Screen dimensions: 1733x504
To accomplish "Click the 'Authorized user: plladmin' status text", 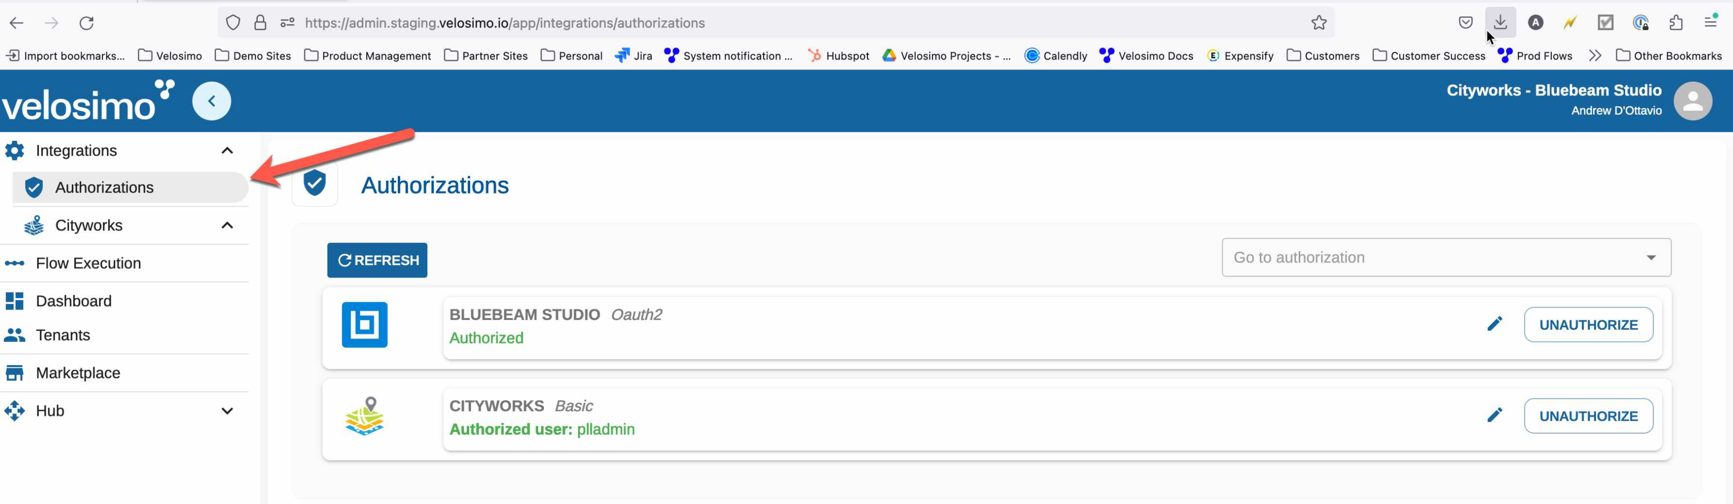I will [x=542, y=429].
